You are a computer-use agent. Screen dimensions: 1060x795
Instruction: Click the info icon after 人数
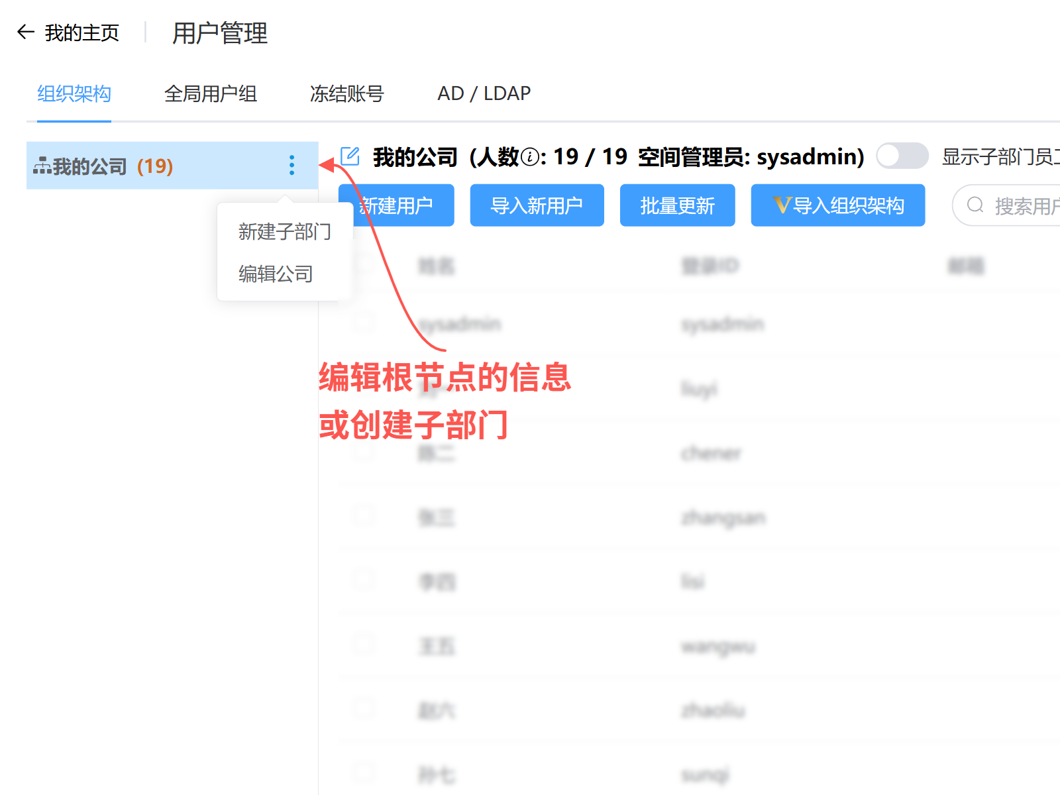pos(530,158)
